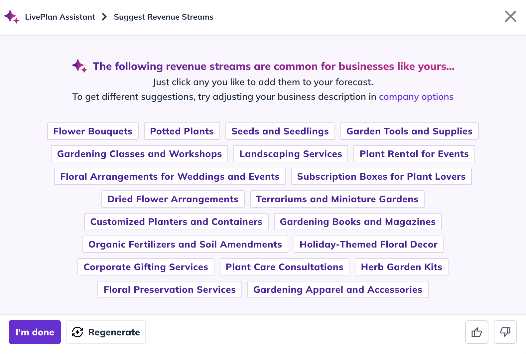526x354 pixels.
Task: Add Flower Bouquets revenue stream
Action: pos(93,131)
